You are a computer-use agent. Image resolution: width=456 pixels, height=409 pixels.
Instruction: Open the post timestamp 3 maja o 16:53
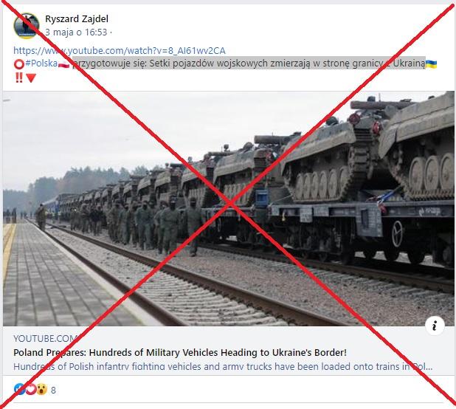click(76, 32)
